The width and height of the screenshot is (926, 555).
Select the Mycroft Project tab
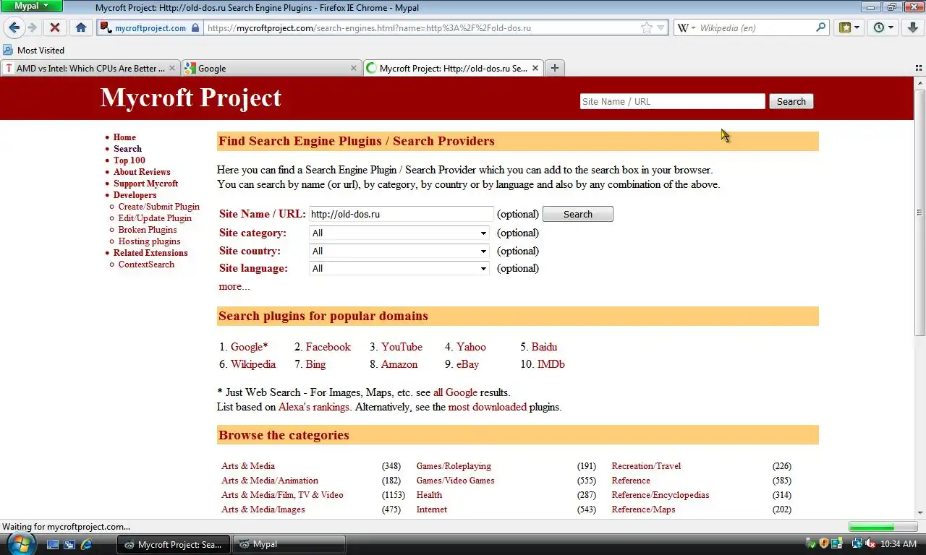tap(453, 68)
